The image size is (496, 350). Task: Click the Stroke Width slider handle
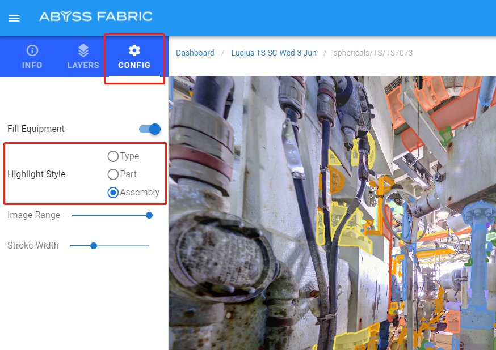click(x=94, y=246)
